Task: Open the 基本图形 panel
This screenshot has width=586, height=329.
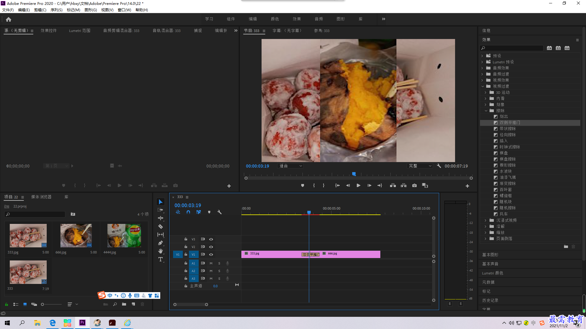Action: pyautogui.click(x=490, y=255)
